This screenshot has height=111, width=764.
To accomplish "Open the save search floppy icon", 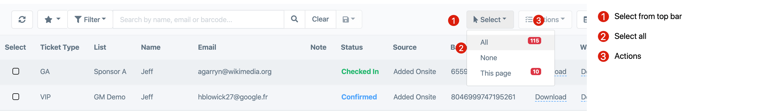I will point(349,20).
